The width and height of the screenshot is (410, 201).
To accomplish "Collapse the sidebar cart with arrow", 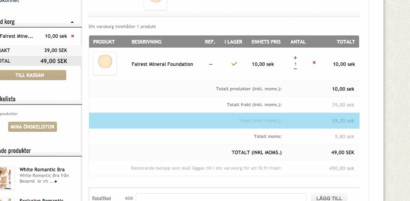I will pos(72,22).
